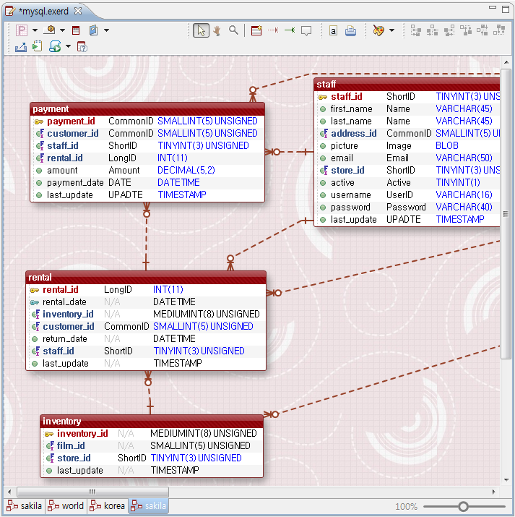Click username column in staff table
This screenshot has height=517, width=515.
click(407, 195)
